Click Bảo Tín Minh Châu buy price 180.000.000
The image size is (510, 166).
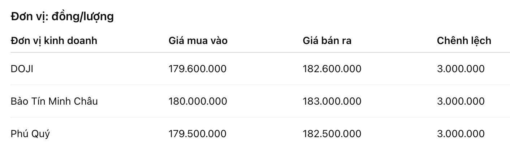pyautogui.click(x=198, y=101)
